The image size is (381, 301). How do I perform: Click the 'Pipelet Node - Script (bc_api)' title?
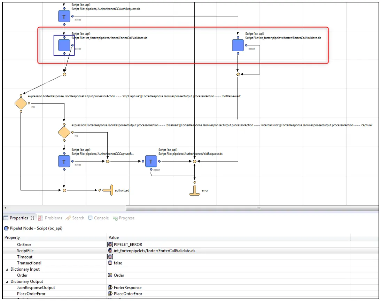tap(36, 228)
